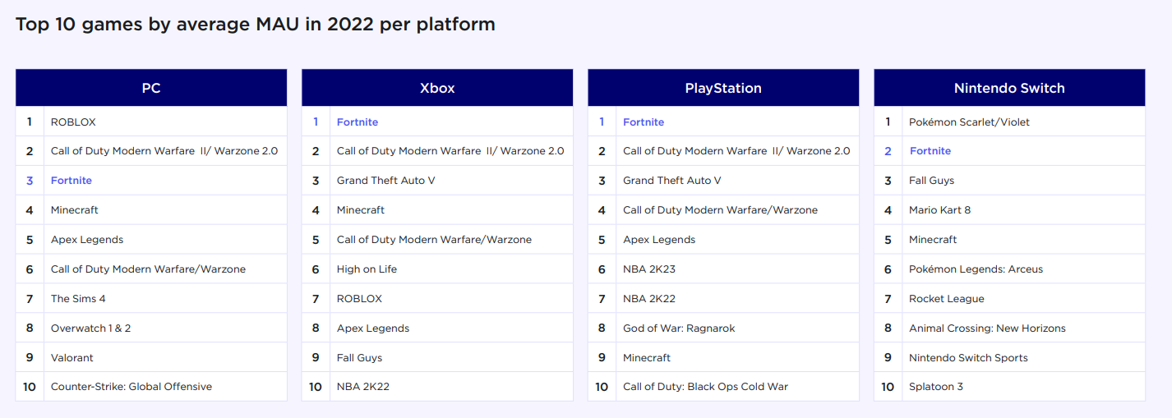The height and width of the screenshot is (418, 1172).
Task: Click the Fortnite link in the PC table
Action: point(72,181)
